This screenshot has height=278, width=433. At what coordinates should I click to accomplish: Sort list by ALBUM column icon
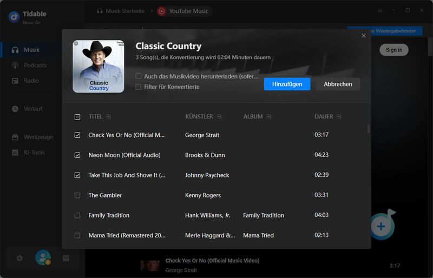coord(269,117)
